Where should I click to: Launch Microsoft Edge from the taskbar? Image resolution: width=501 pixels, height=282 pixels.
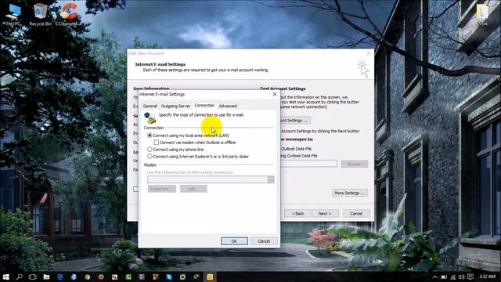click(x=60, y=277)
